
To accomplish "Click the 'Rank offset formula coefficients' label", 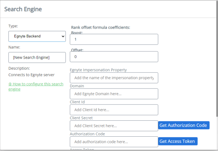I will [x=100, y=27].
